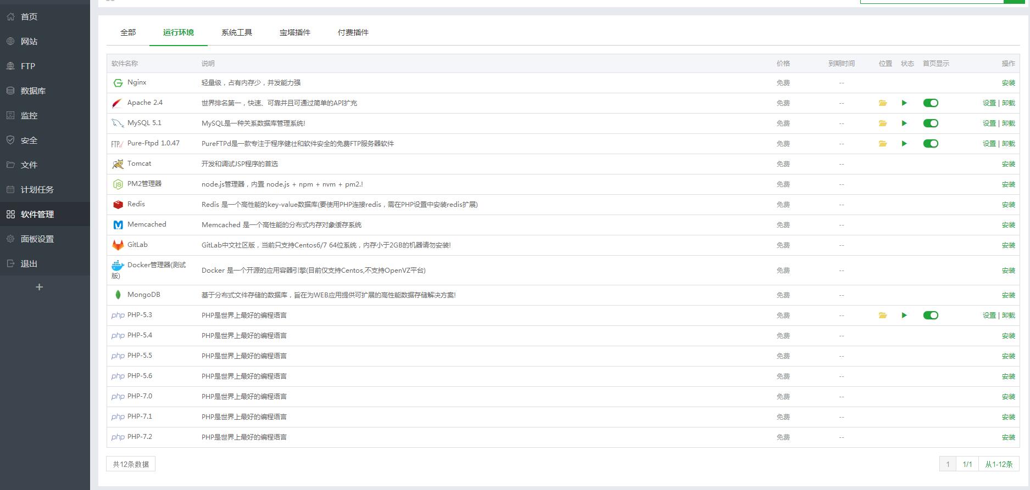
Task: Open 监控 in the sidebar
Action: click(45, 115)
